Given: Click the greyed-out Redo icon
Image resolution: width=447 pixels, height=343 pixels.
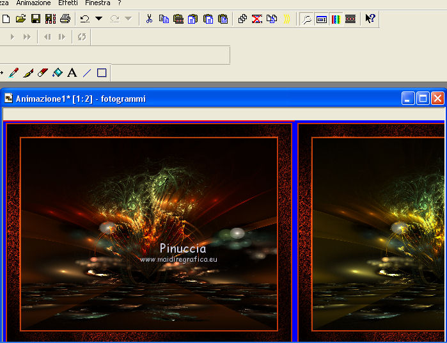Looking at the screenshot, I should 114,19.
